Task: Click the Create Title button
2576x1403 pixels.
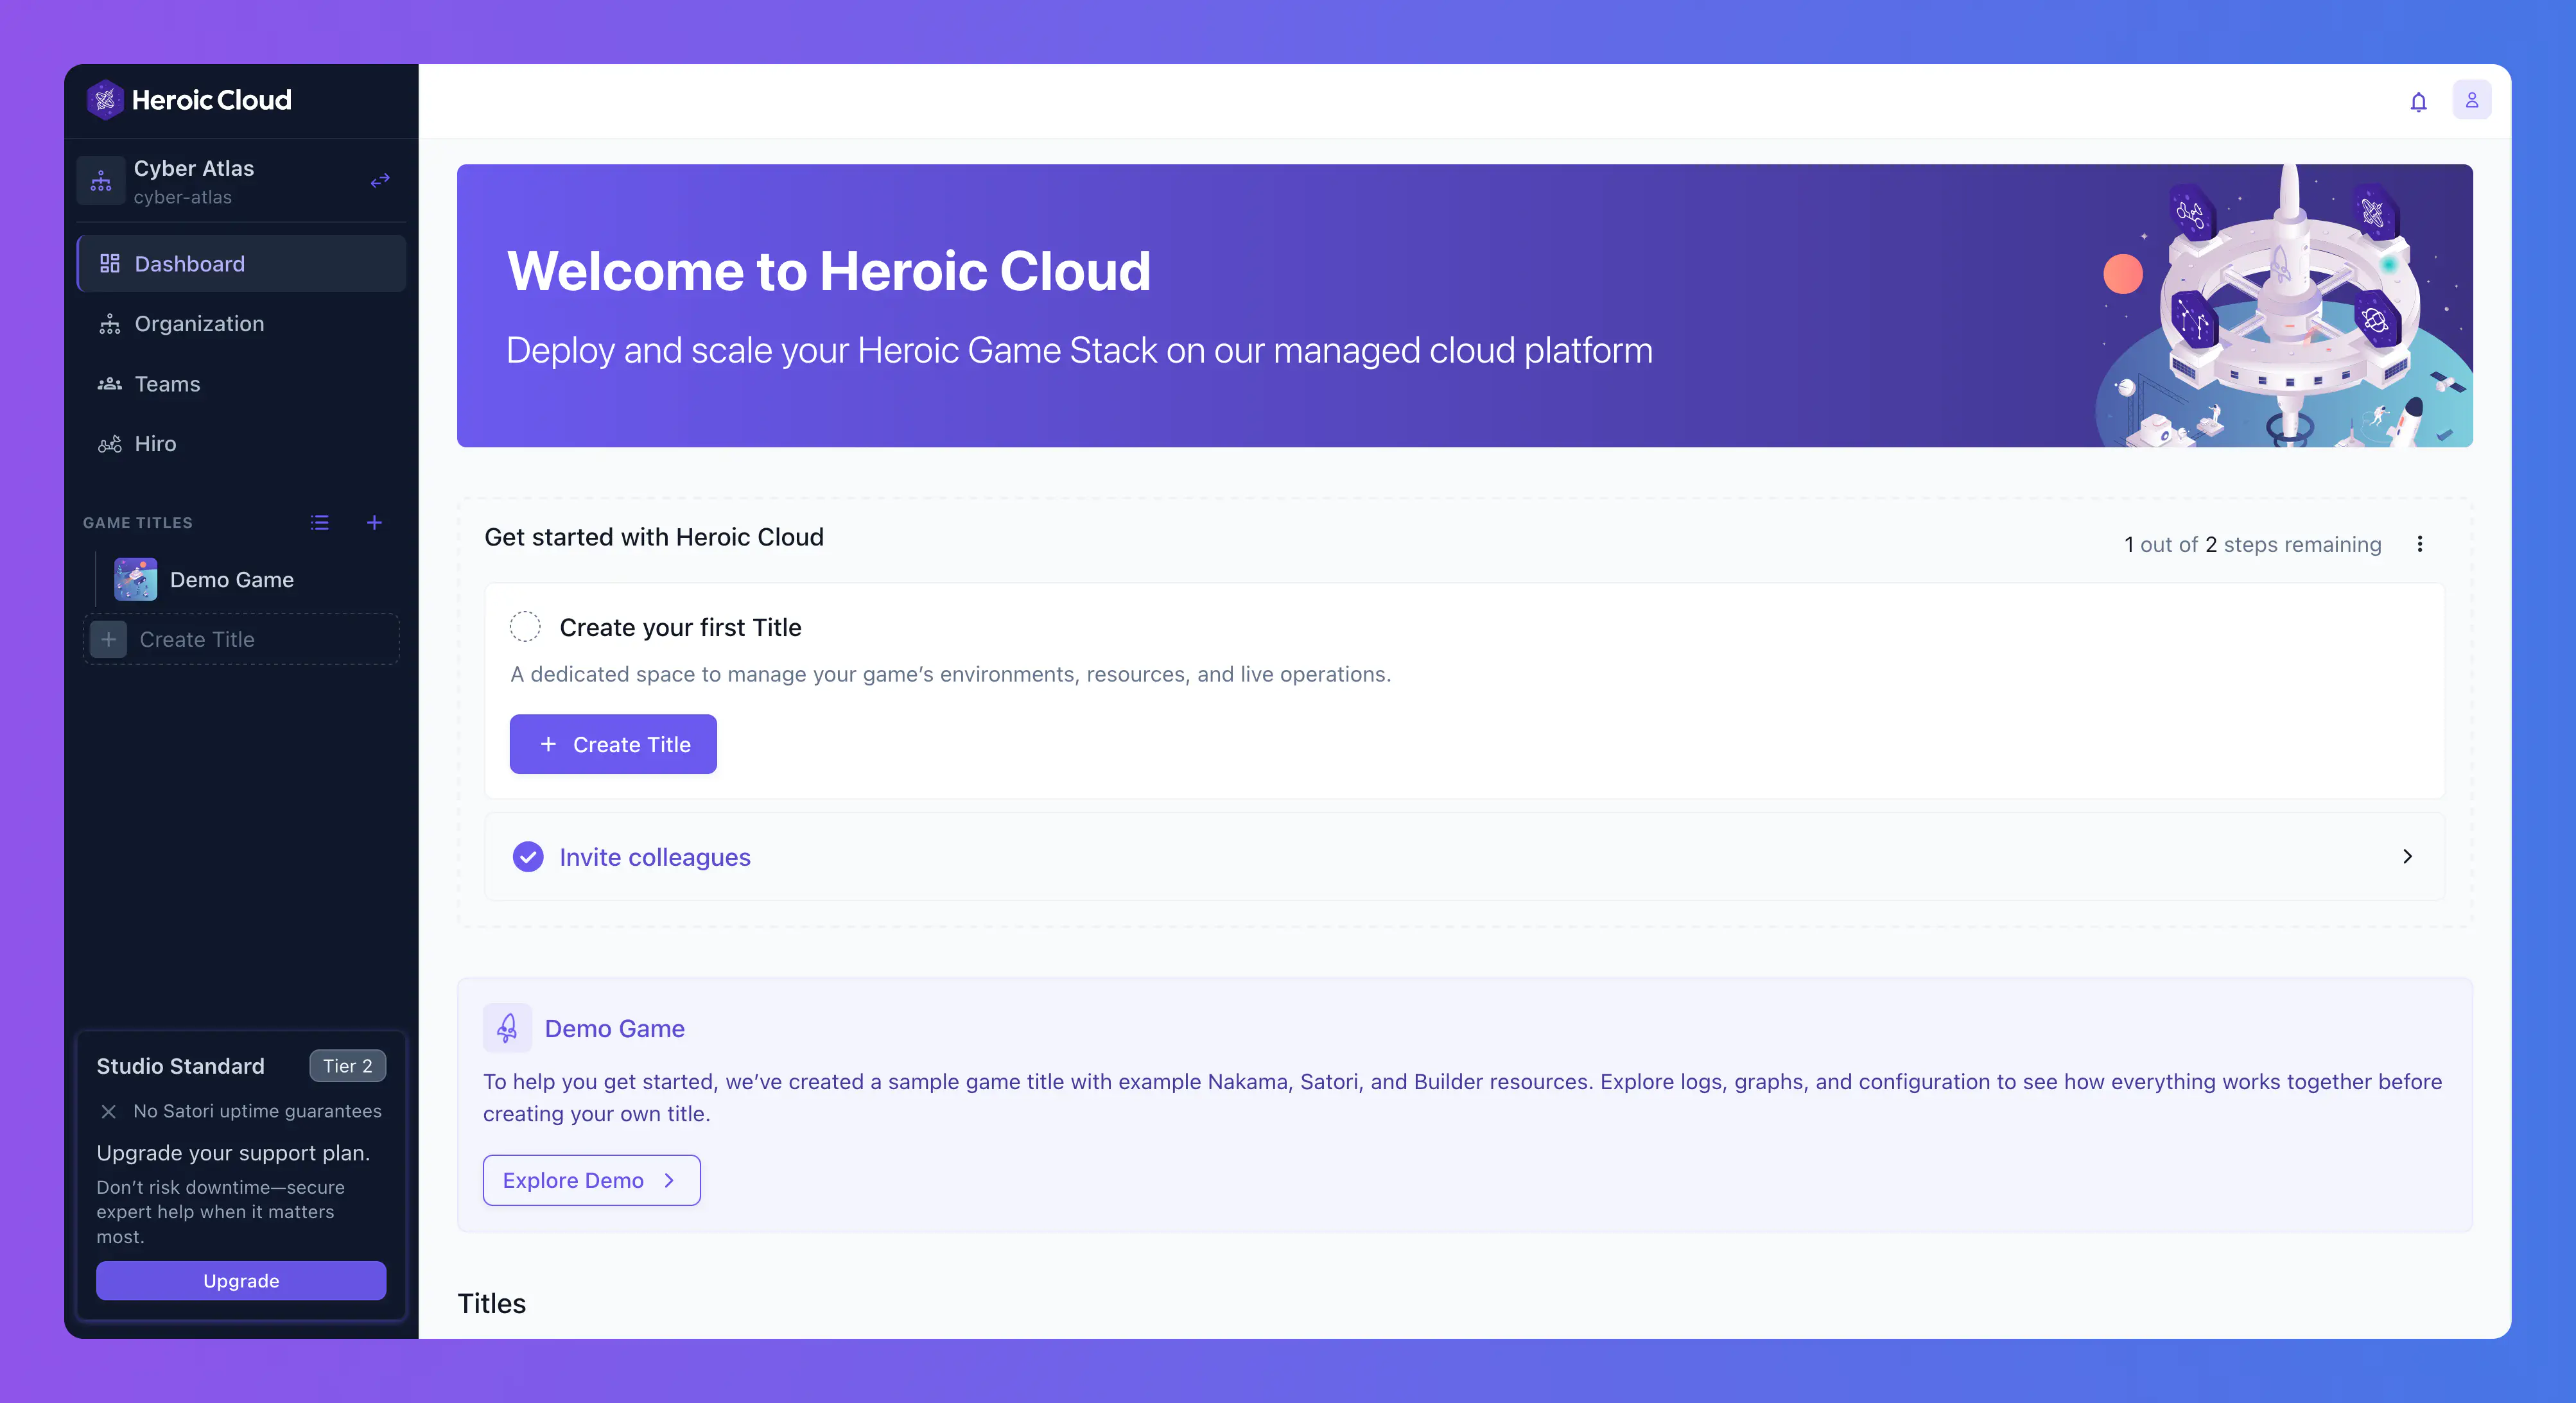Action: (x=613, y=743)
